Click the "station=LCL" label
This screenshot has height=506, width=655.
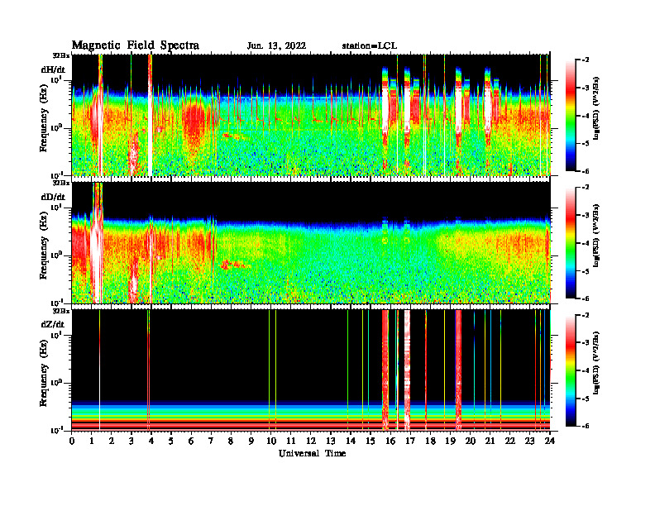pyautogui.click(x=370, y=46)
